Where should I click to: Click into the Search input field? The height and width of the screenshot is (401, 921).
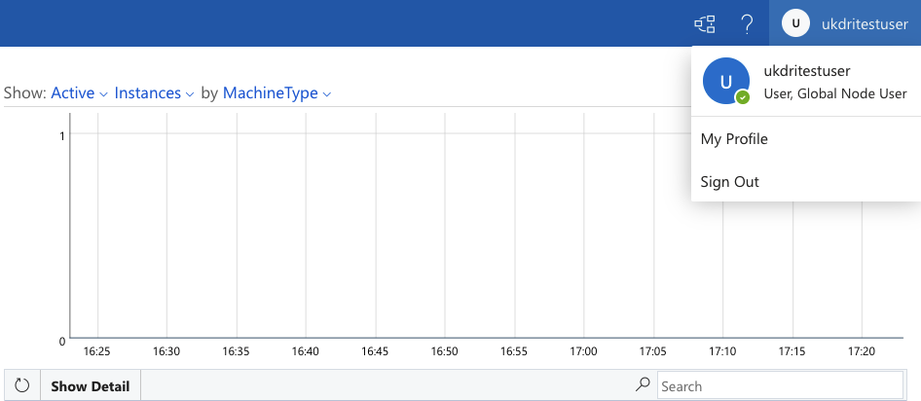pos(780,385)
